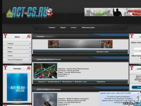
Task: Open the Call of Duty MW3 banner
Action: click(113, 12)
